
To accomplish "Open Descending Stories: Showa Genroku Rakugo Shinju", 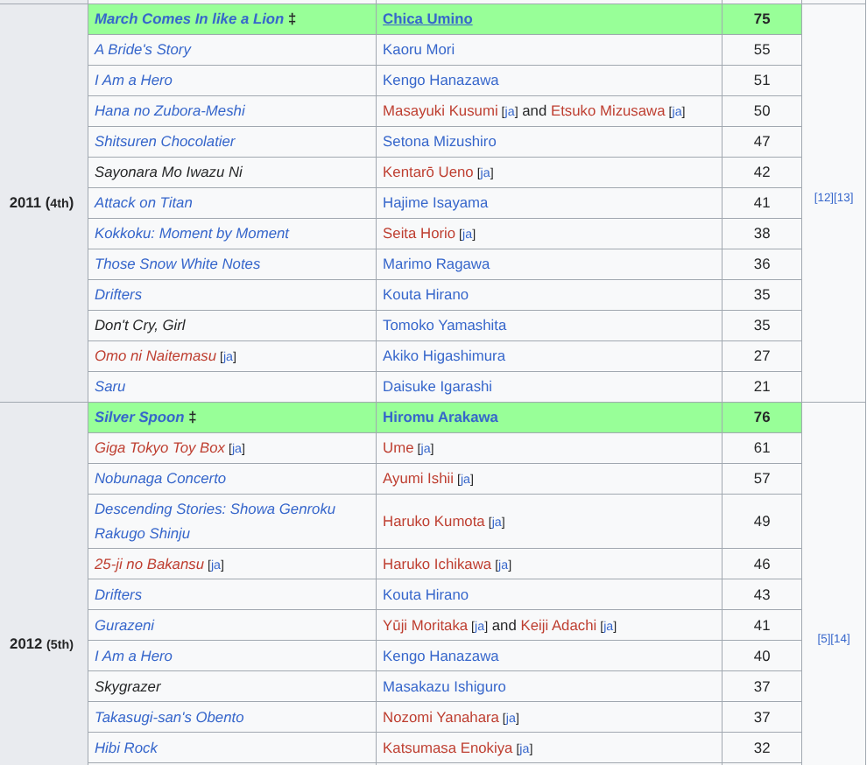I will coord(215,522).
